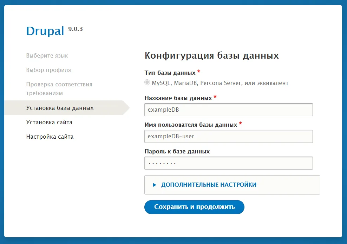Select the MySQL, MariaDB, Percona Server radio button
This screenshot has height=244, width=347.
coord(147,82)
